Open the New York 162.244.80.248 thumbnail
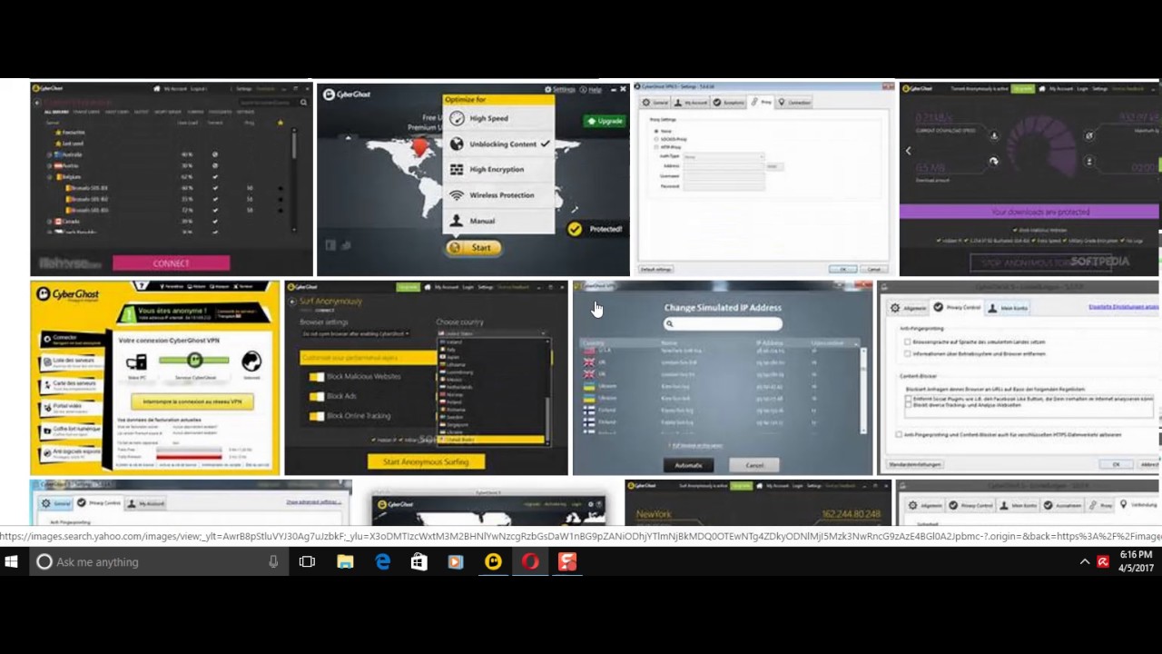This screenshot has height=654, width=1162. 758,502
